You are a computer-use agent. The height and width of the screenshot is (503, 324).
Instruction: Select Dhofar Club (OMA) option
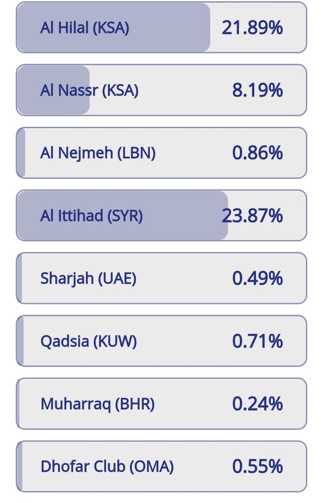(x=161, y=466)
